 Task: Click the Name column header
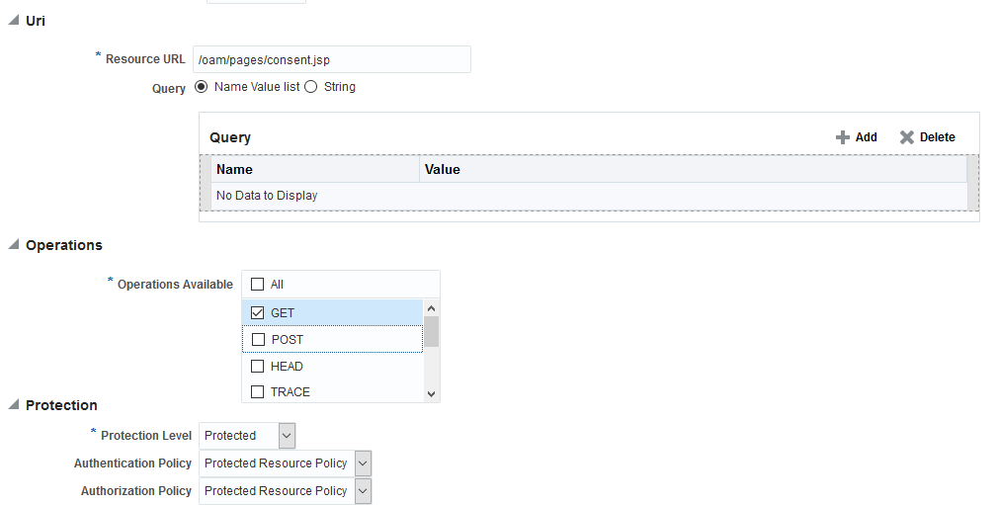coord(315,169)
